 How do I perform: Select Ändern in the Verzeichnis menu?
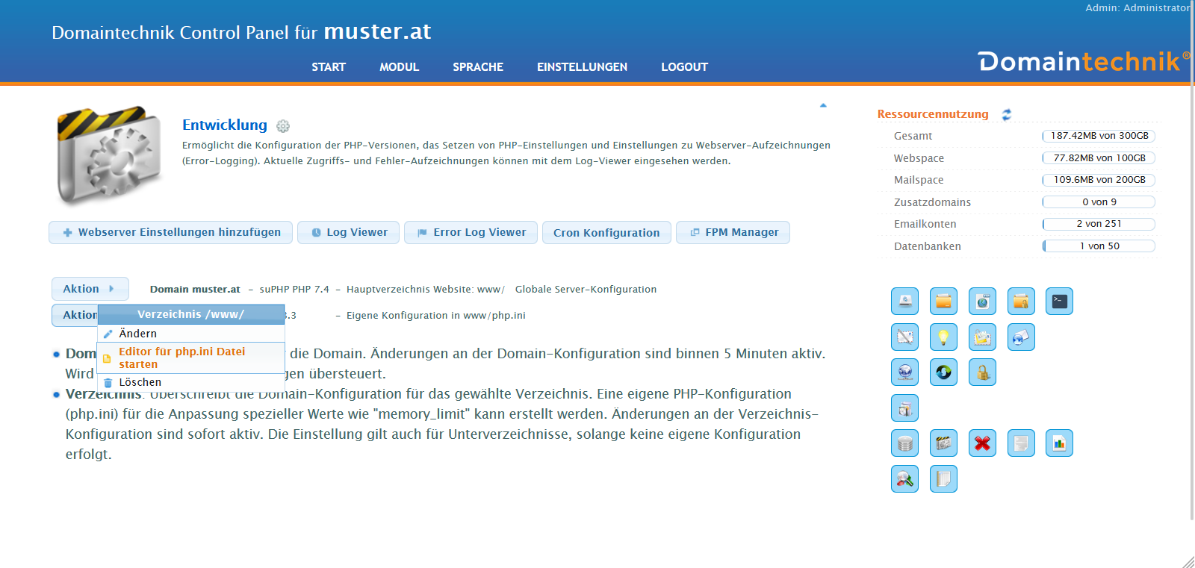(x=138, y=334)
